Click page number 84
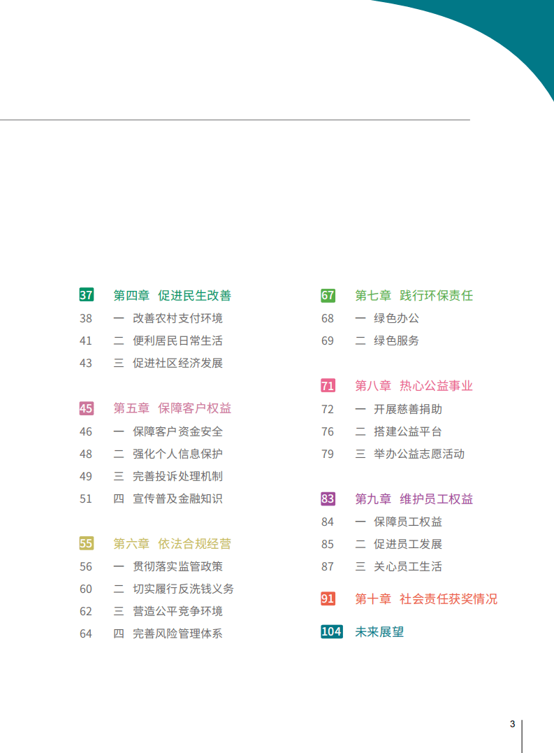This screenshot has height=753, width=554. coord(328,522)
